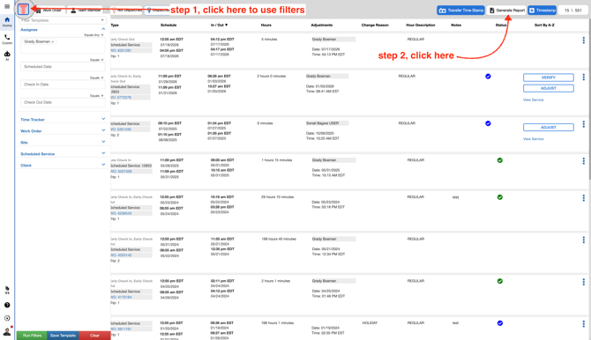Click green status check in WO 5201328 row
The width and height of the screenshot is (591, 340).
500,160
